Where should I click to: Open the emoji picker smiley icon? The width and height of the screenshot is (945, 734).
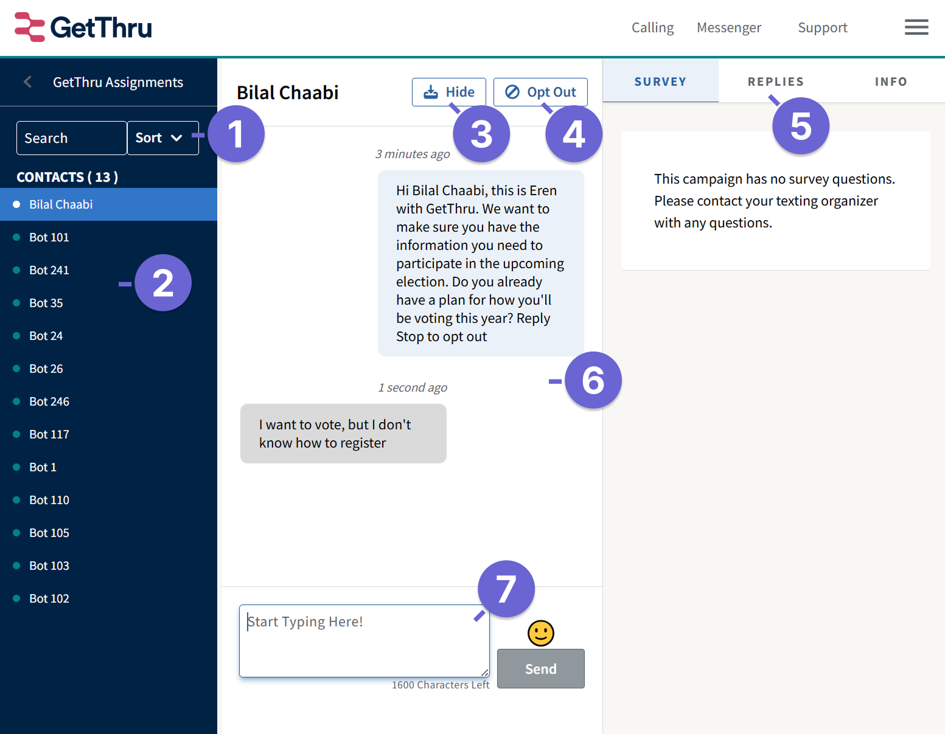540,633
